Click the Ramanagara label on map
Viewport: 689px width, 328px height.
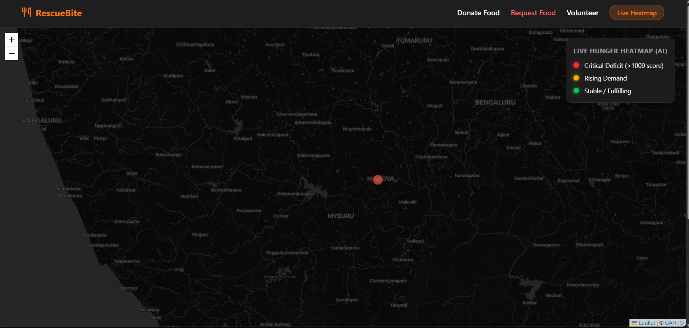point(444,145)
